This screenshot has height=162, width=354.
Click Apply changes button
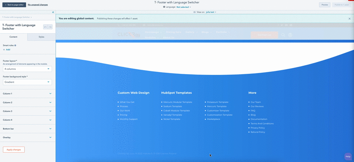pyautogui.click(x=14, y=149)
